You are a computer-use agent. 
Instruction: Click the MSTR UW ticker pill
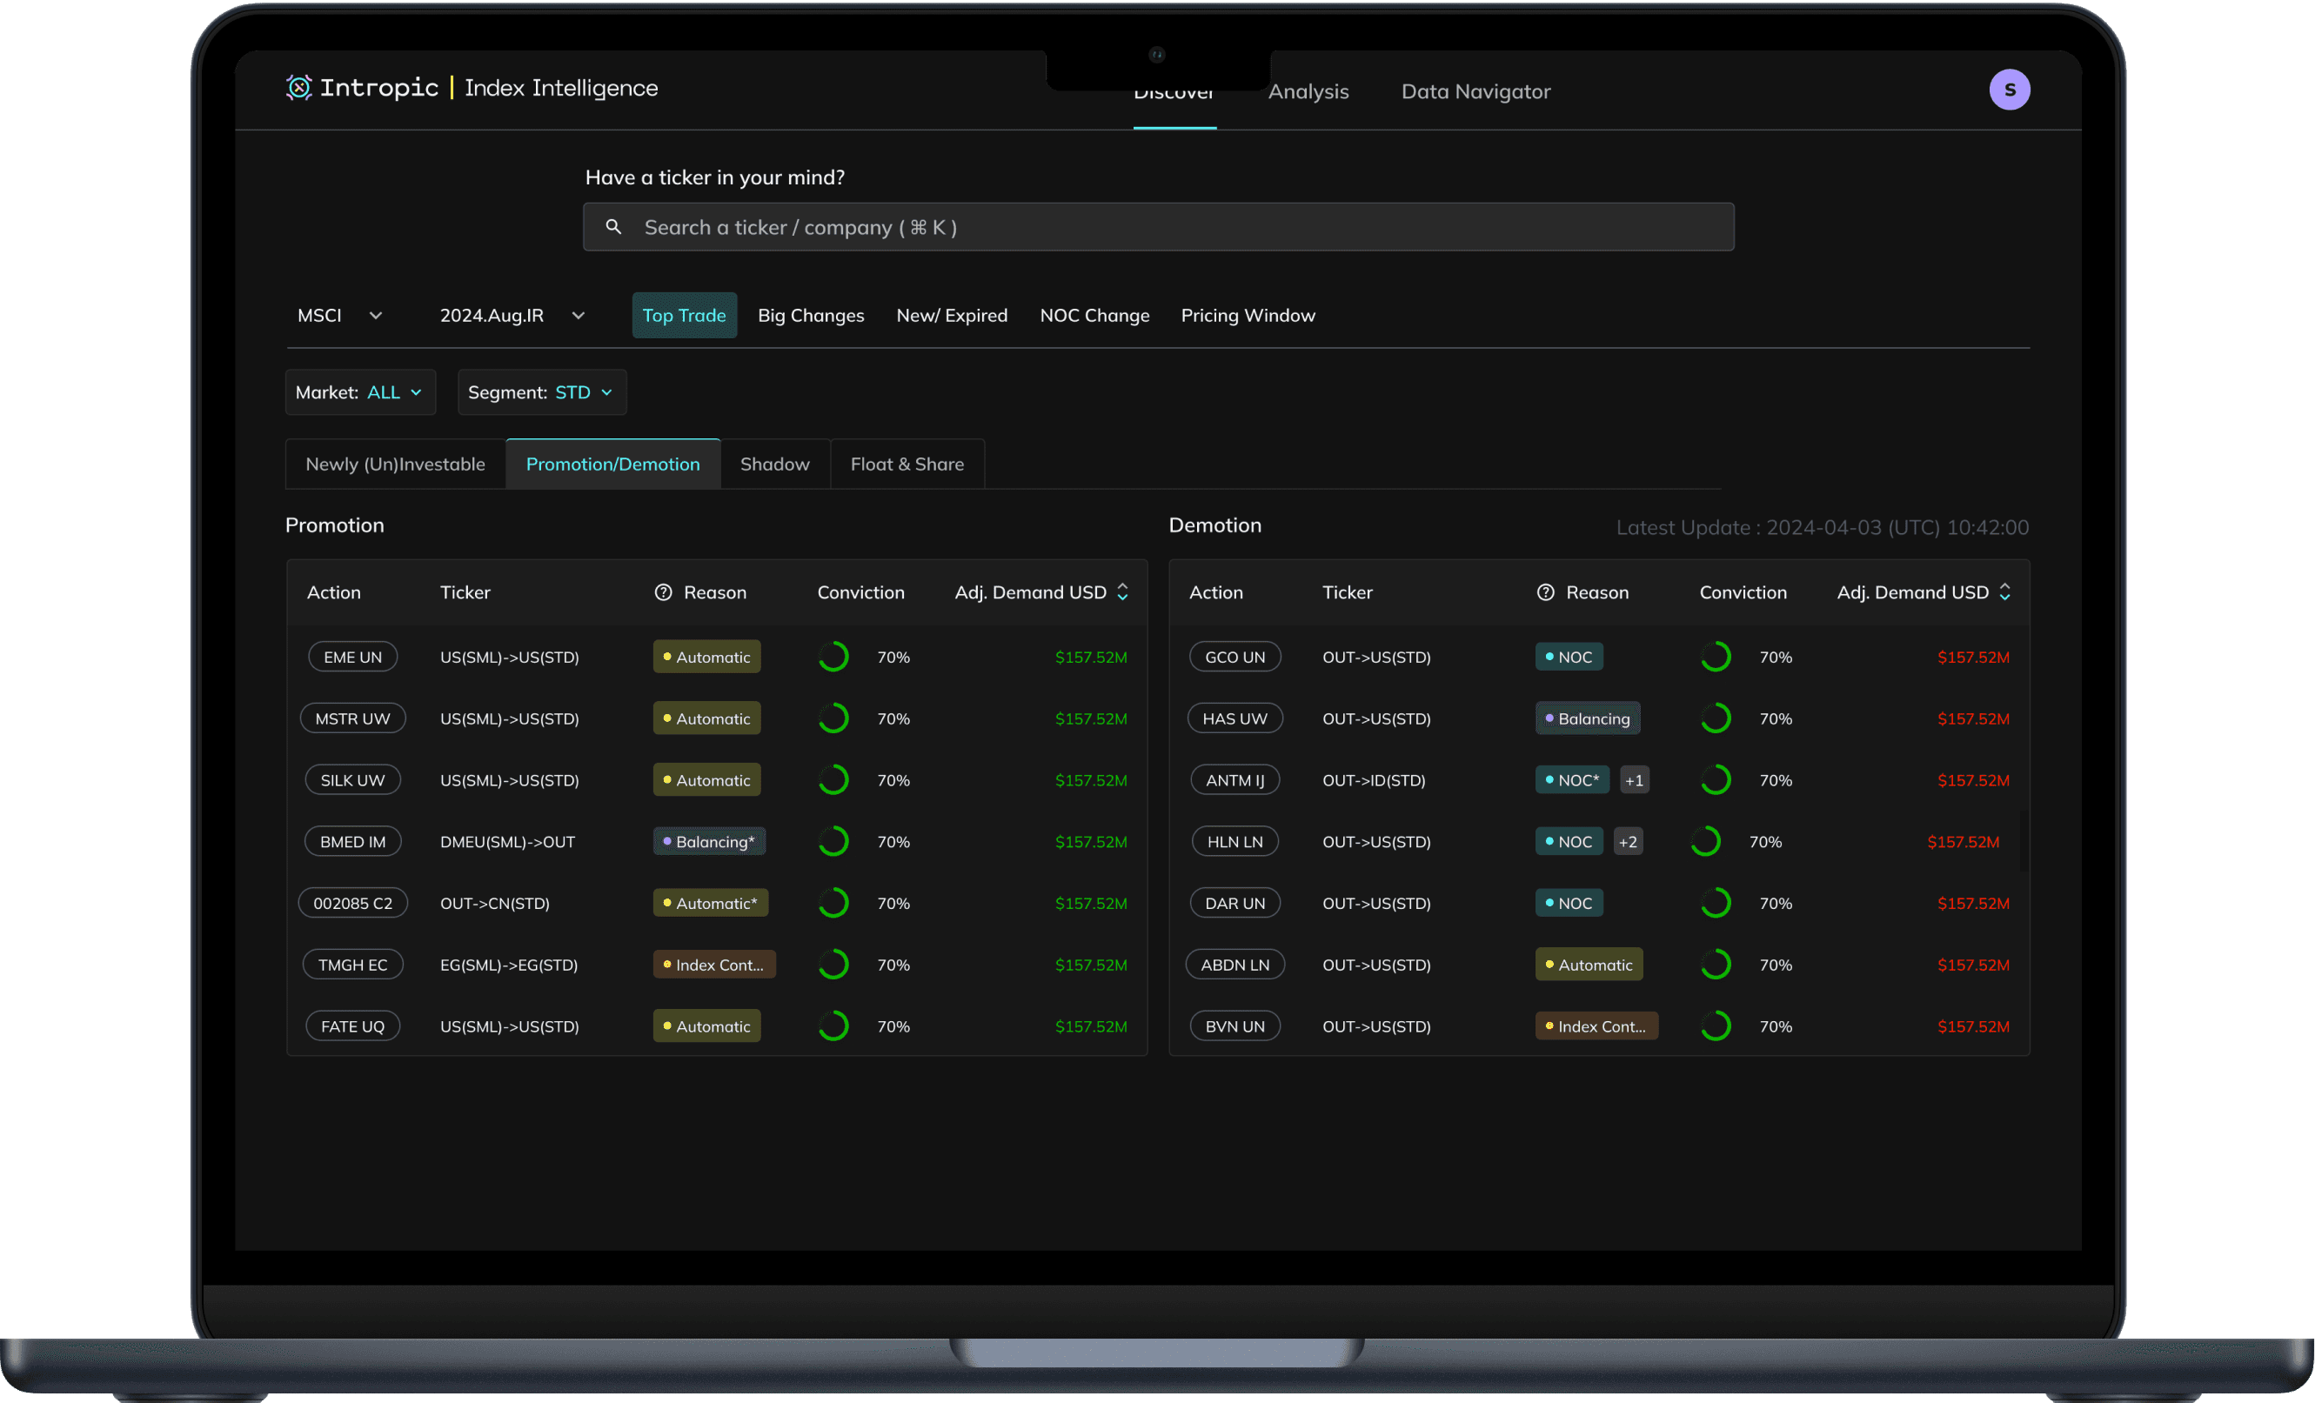coord(352,718)
